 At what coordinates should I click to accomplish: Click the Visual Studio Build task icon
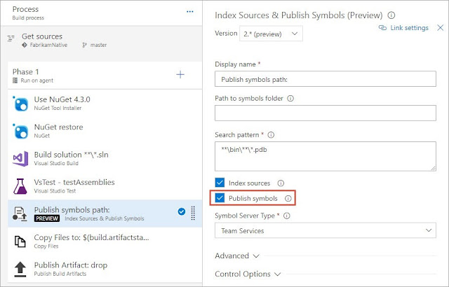click(20, 159)
